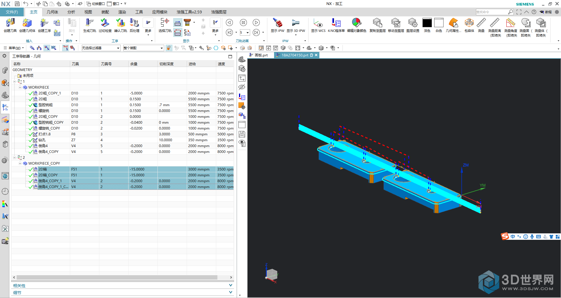The width and height of the screenshot is (561, 298).
Task: Select the 螺旋铣_COPY operation row
Action: point(122,128)
